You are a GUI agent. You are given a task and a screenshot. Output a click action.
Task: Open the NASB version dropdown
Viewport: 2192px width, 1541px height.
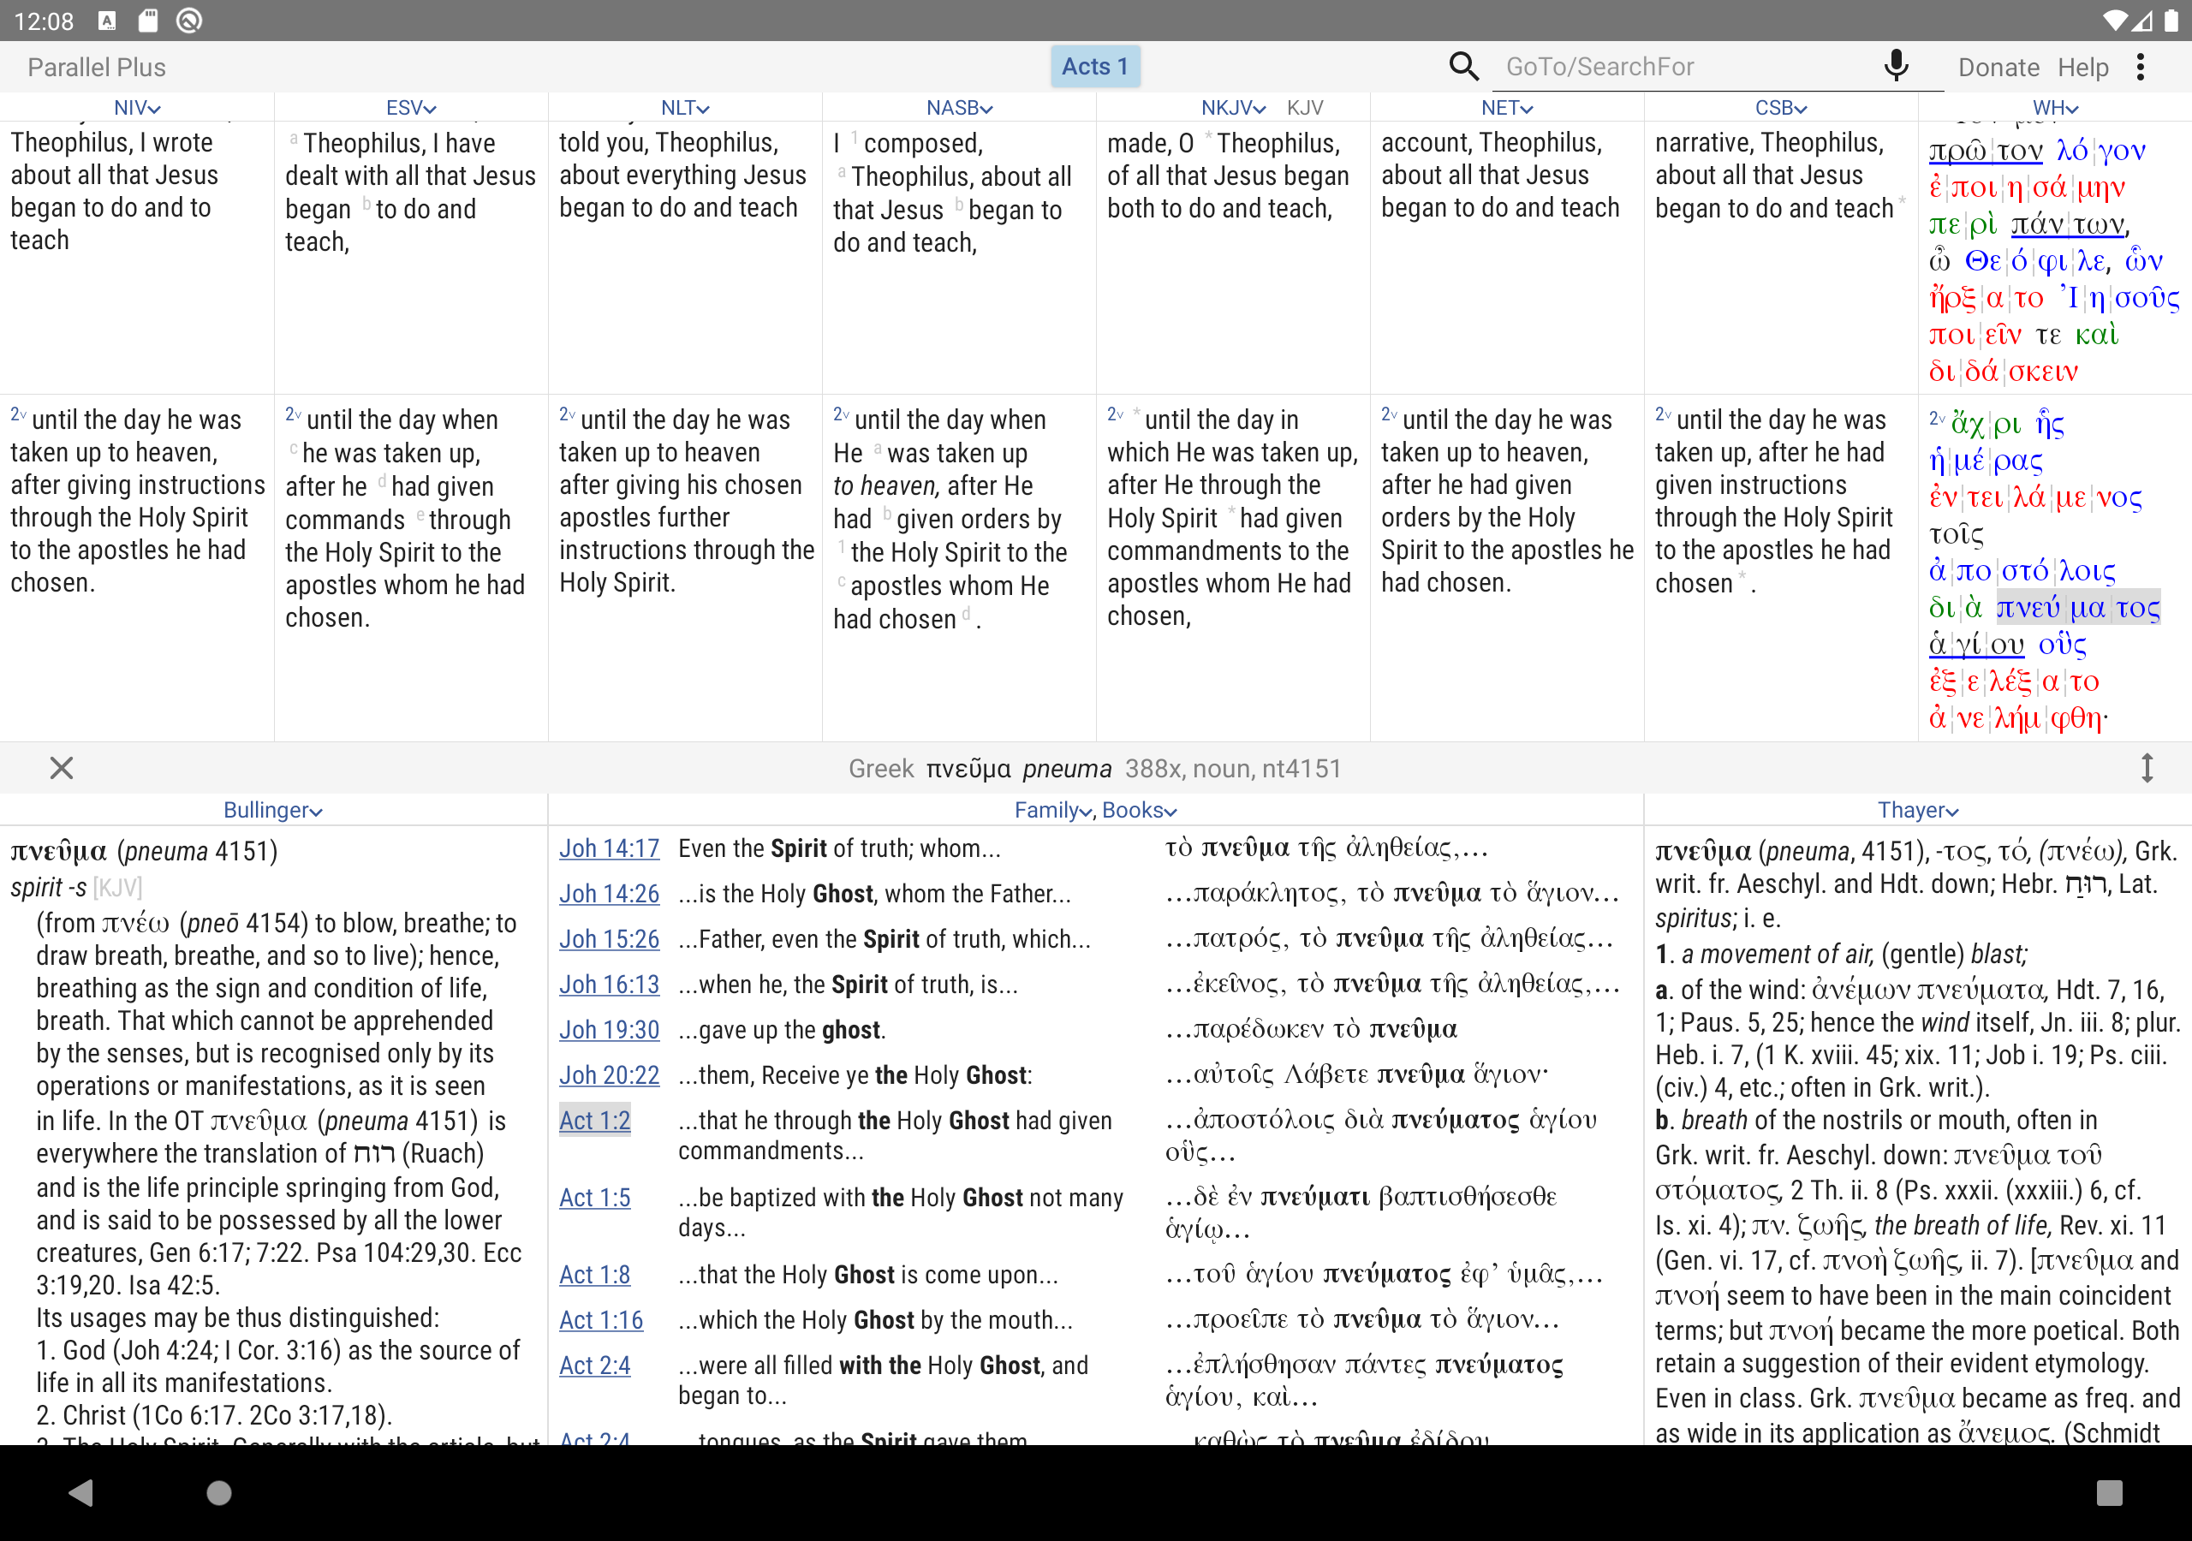click(958, 108)
